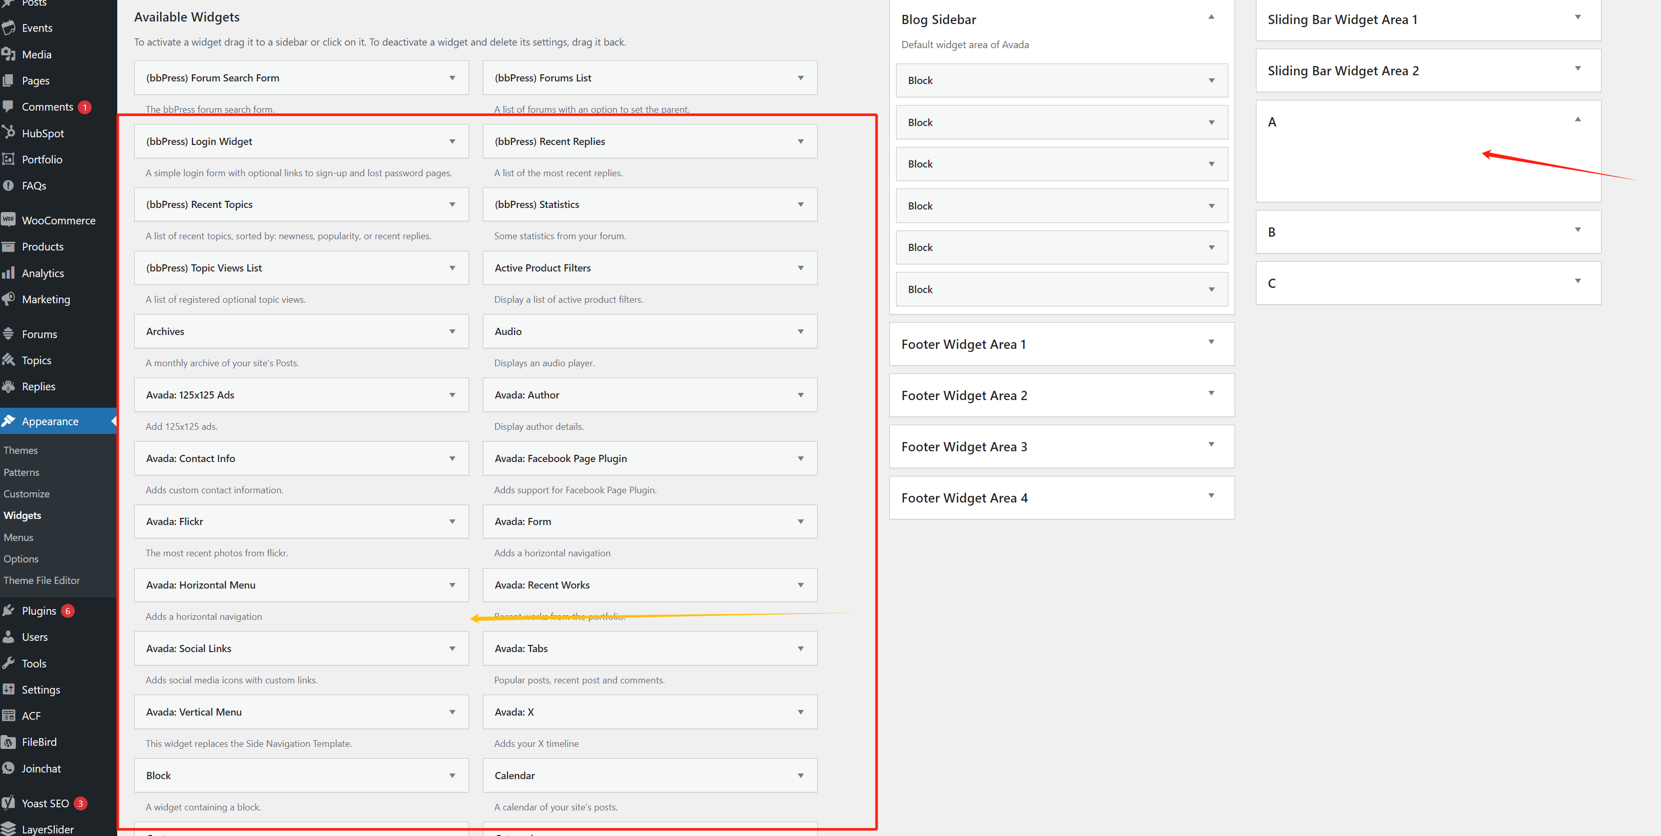
Task: Go to the Customize page
Action: [27, 493]
